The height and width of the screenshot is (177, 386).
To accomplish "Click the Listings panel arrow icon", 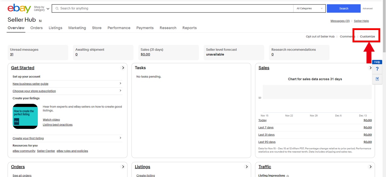I will tap(247, 167).
